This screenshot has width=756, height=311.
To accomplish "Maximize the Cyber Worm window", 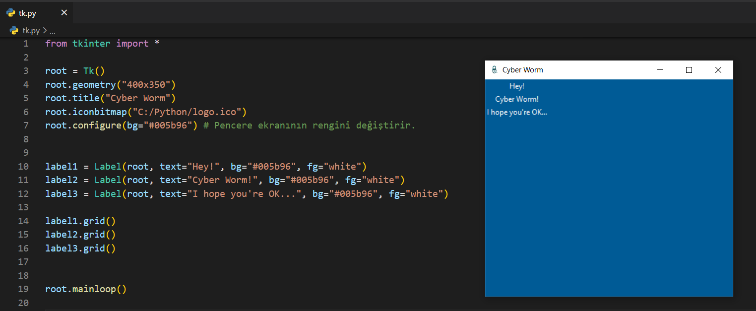I will [x=689, y=70].
